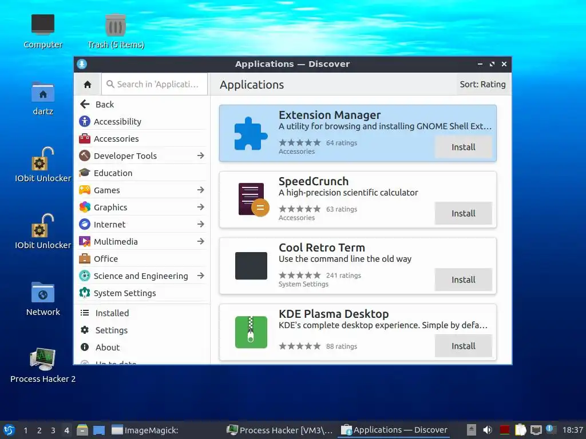Click the Multimedia play icon
The height and width of the screenshot is (439, 586).
point(85,242)
